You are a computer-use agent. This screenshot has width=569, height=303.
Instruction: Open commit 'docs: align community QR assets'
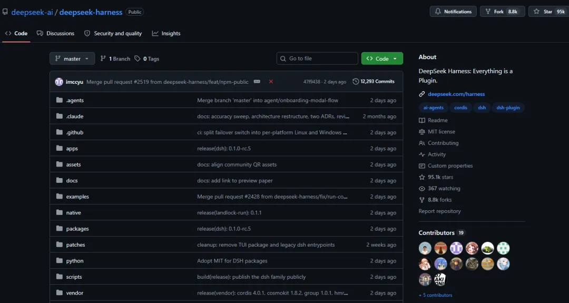(237, 164)
